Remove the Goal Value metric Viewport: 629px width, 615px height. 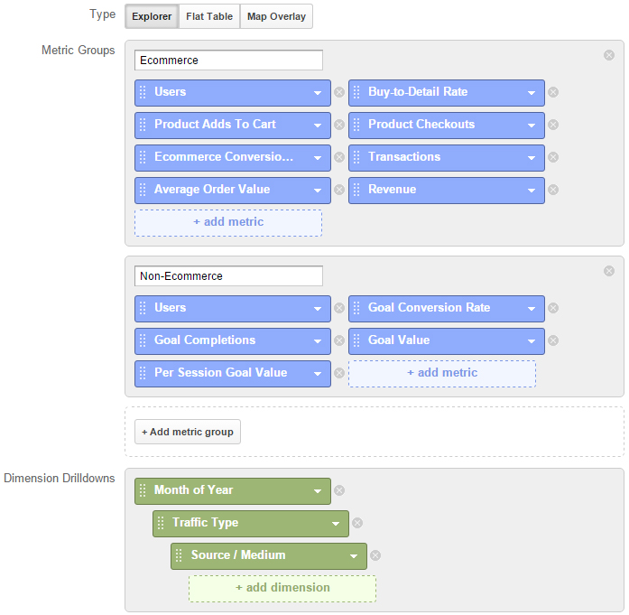[x=553, y=340]
